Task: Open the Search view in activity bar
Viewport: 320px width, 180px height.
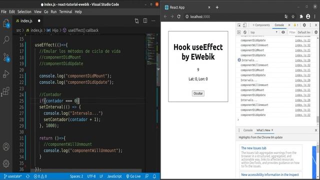Action: coord(6,39)
